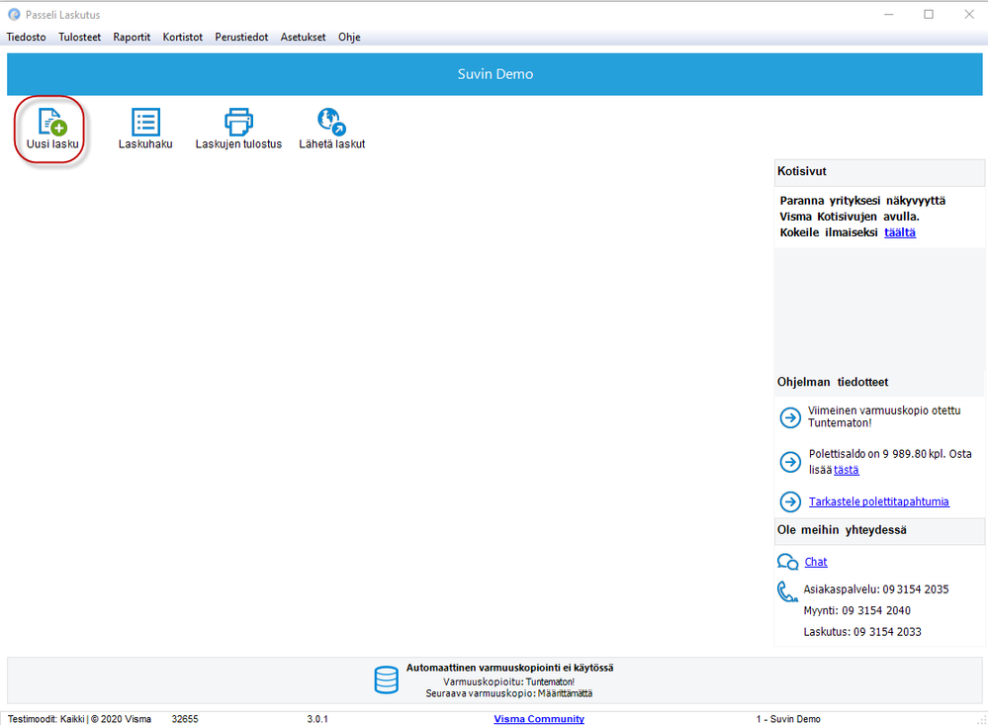988x725 pixels.
Task: Click version 3.0.1 in status bar
Action: coord(316,719)
